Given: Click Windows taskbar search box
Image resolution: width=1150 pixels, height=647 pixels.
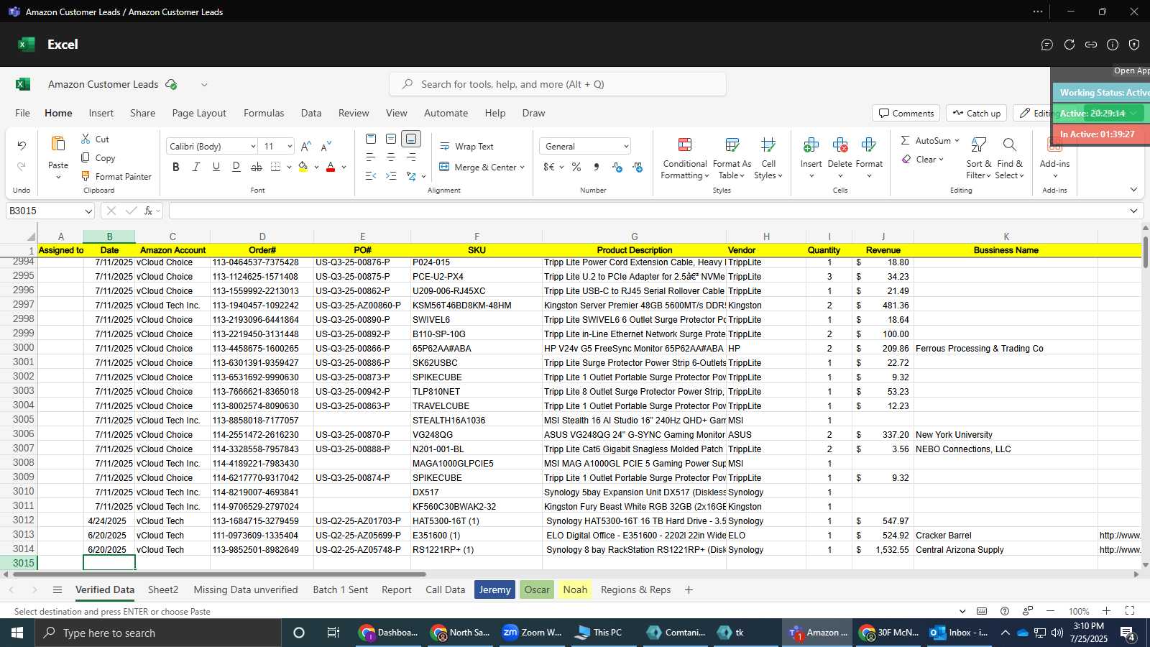Looking at the screenshot, I should tap(158, 633).
